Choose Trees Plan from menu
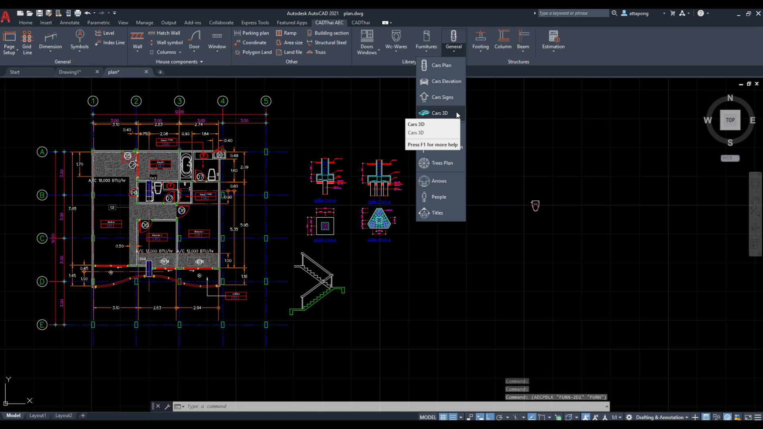The height and width of the screenshot is (429, 763). (x=441, y=163)
